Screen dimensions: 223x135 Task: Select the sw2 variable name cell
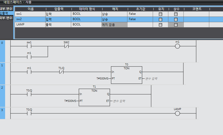tap(30, 19)
